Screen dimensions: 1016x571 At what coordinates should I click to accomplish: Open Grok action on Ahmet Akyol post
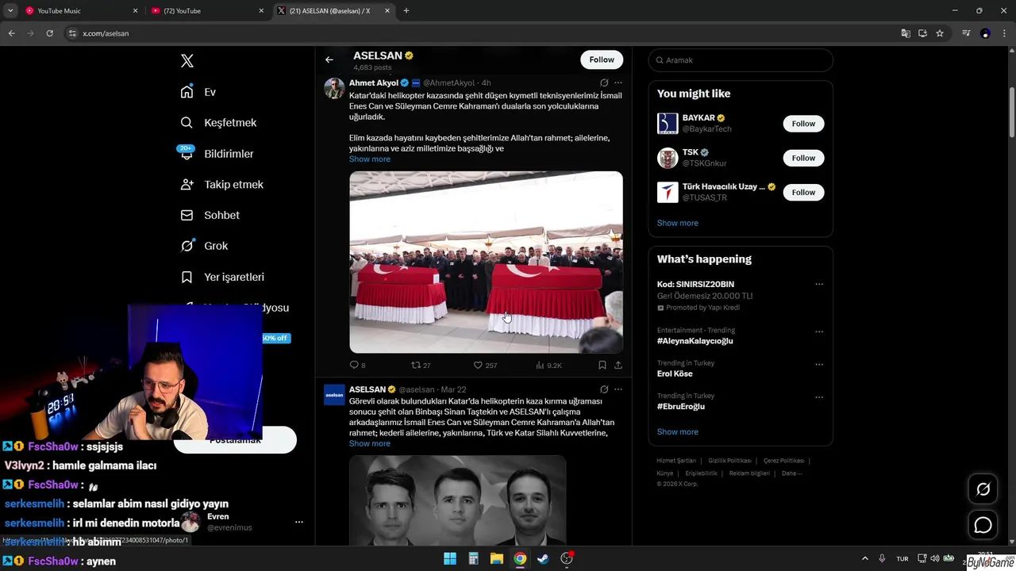[604, 82]
